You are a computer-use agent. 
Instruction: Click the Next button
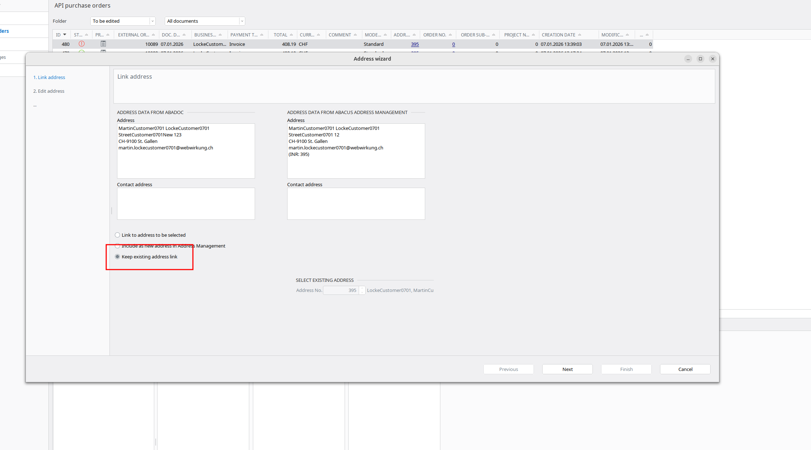pyautogui.click(x=567, y=369)
